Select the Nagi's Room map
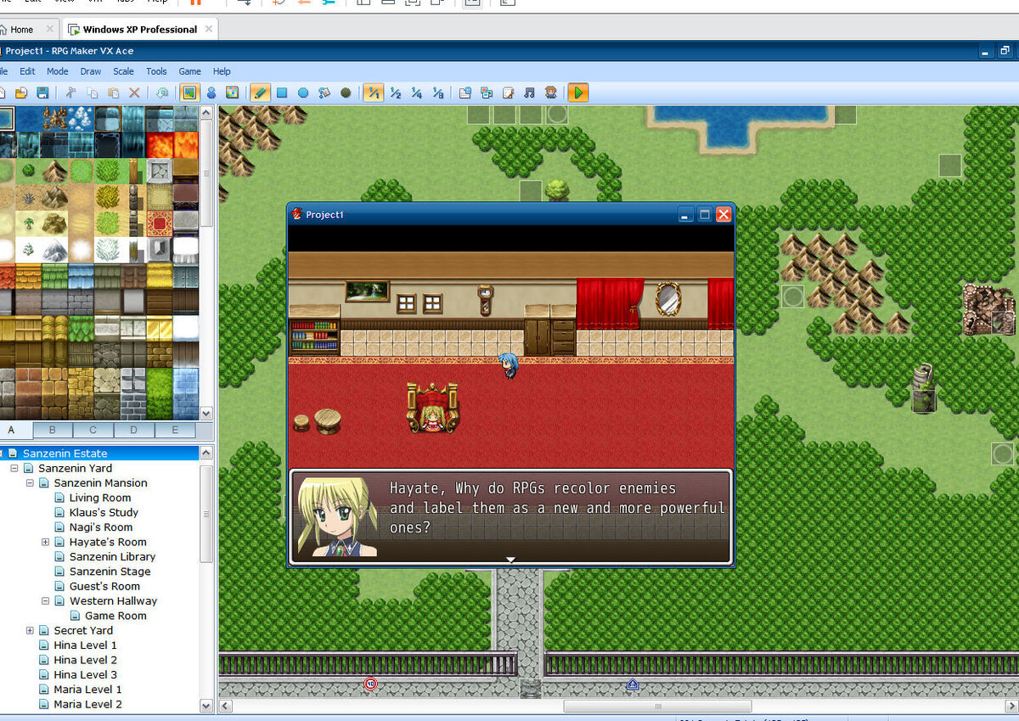 (101, 527)
